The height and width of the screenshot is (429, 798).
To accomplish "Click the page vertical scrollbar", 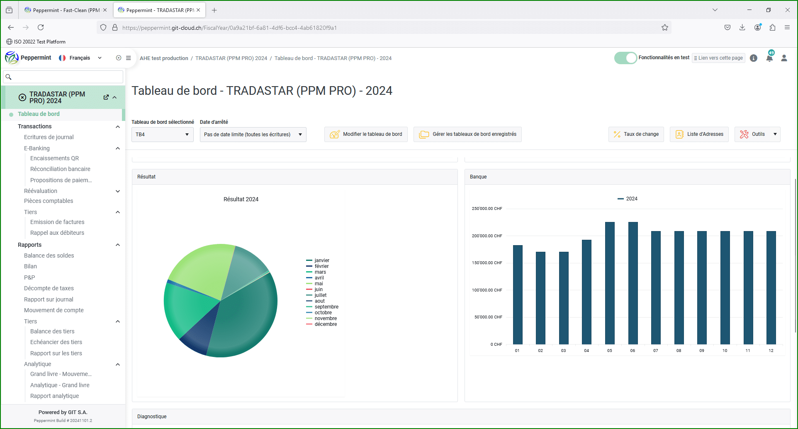I will click(795, 255).
